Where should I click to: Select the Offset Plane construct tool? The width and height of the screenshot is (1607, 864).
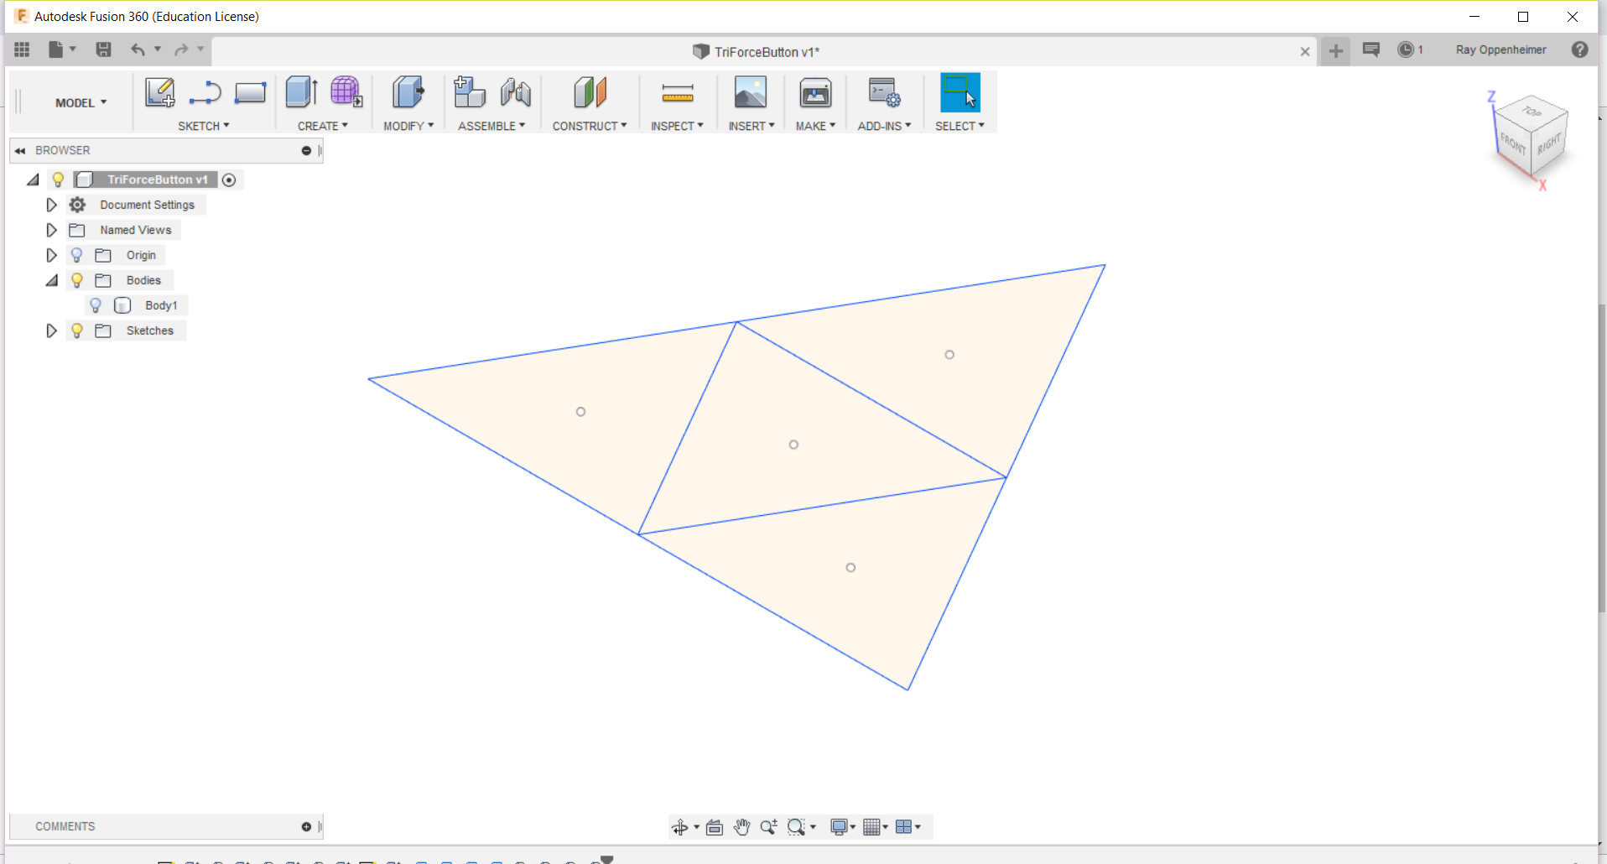point(590,92)
